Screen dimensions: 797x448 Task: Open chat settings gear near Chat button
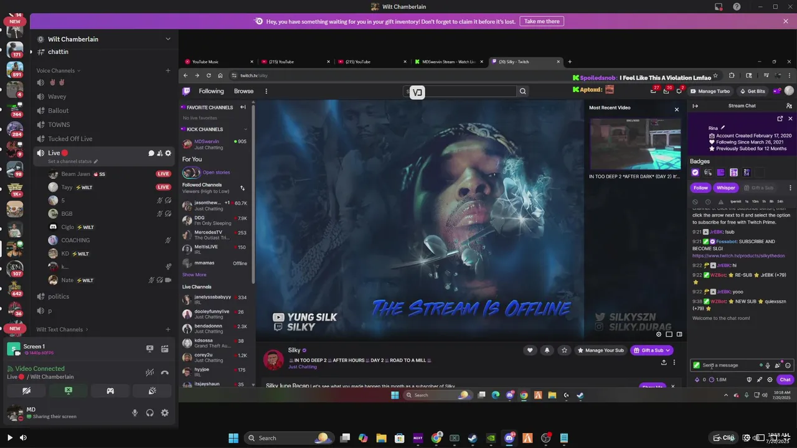tap(770, 380)
